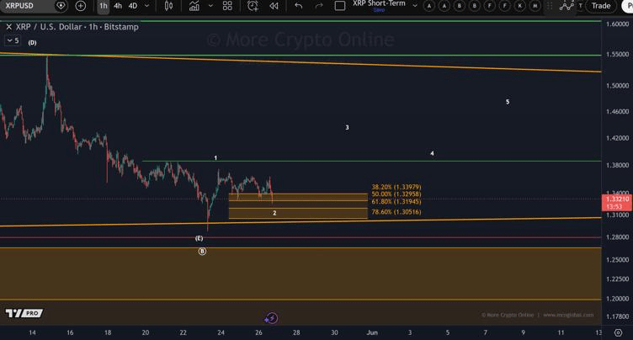Select the 38.20% (1.33979) fib label

pyautogui.click(x=396, y=187)
